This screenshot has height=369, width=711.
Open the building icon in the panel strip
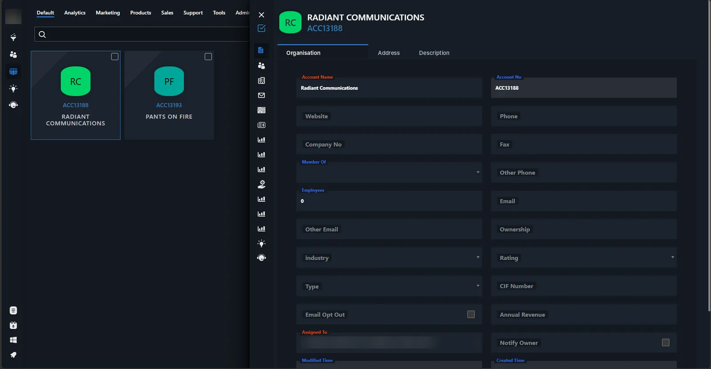tap(261, 80)
